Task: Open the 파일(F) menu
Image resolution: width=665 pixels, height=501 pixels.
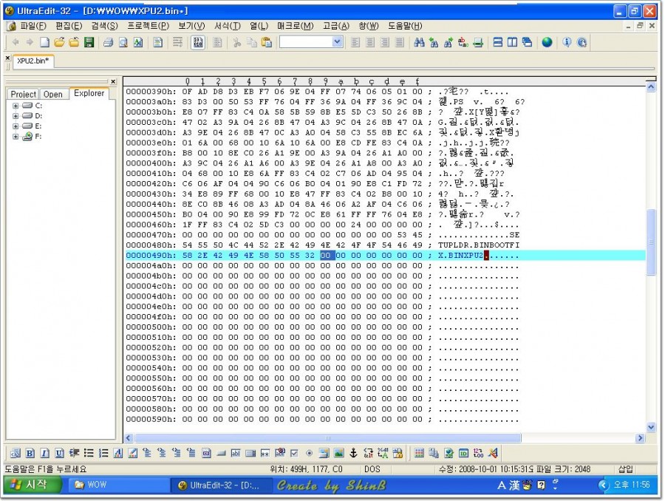Action: [33, 27]
